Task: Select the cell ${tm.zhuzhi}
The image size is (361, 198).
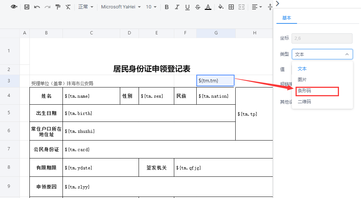Action: [x=149, y=131]
